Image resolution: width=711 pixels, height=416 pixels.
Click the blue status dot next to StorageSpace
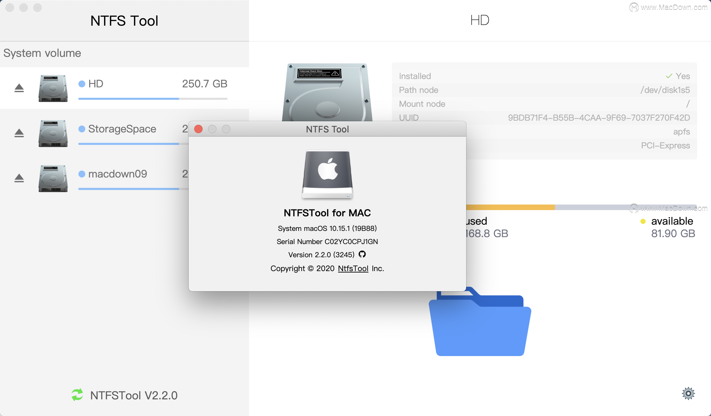[x=82, y=129]
